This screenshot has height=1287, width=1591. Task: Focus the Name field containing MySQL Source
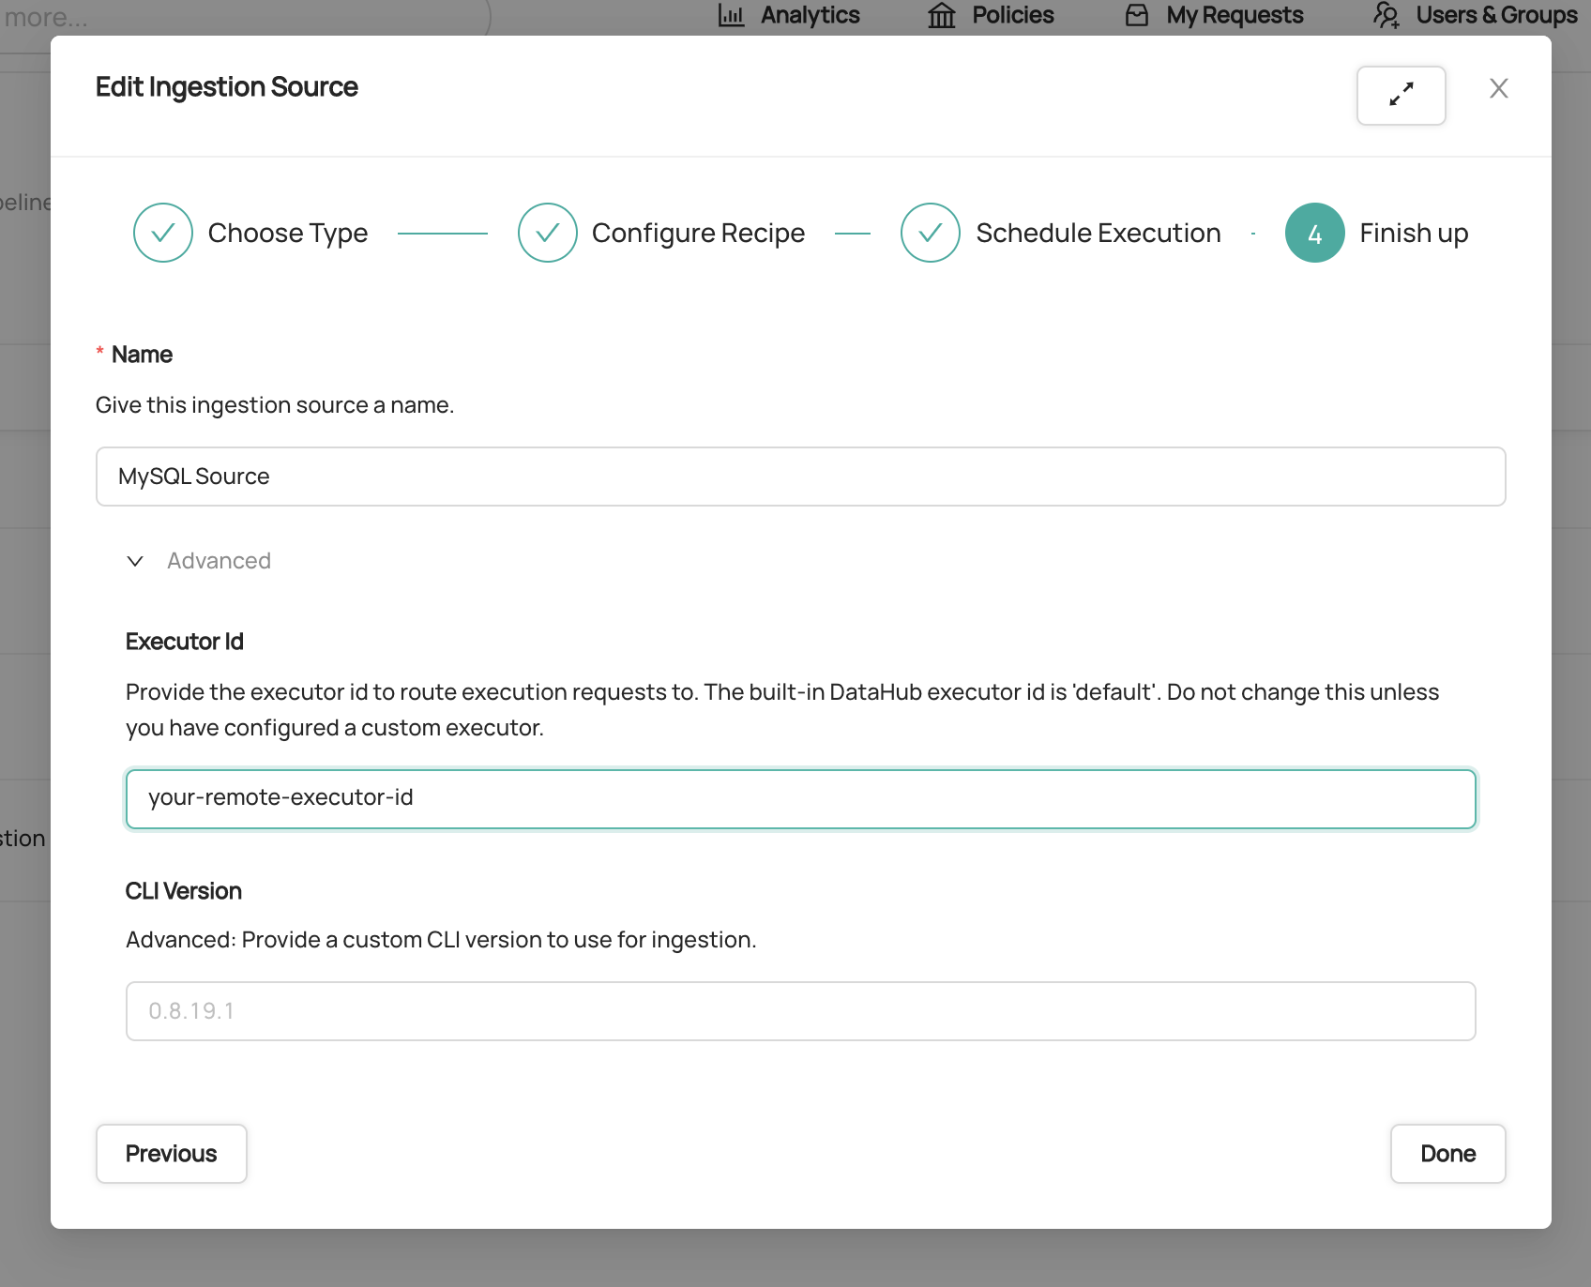[801, 477]
